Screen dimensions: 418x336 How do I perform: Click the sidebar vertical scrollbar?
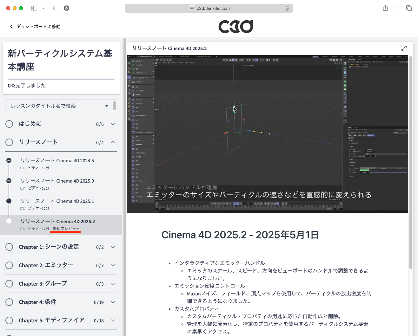pyautogui.click(x=125, y=187)
